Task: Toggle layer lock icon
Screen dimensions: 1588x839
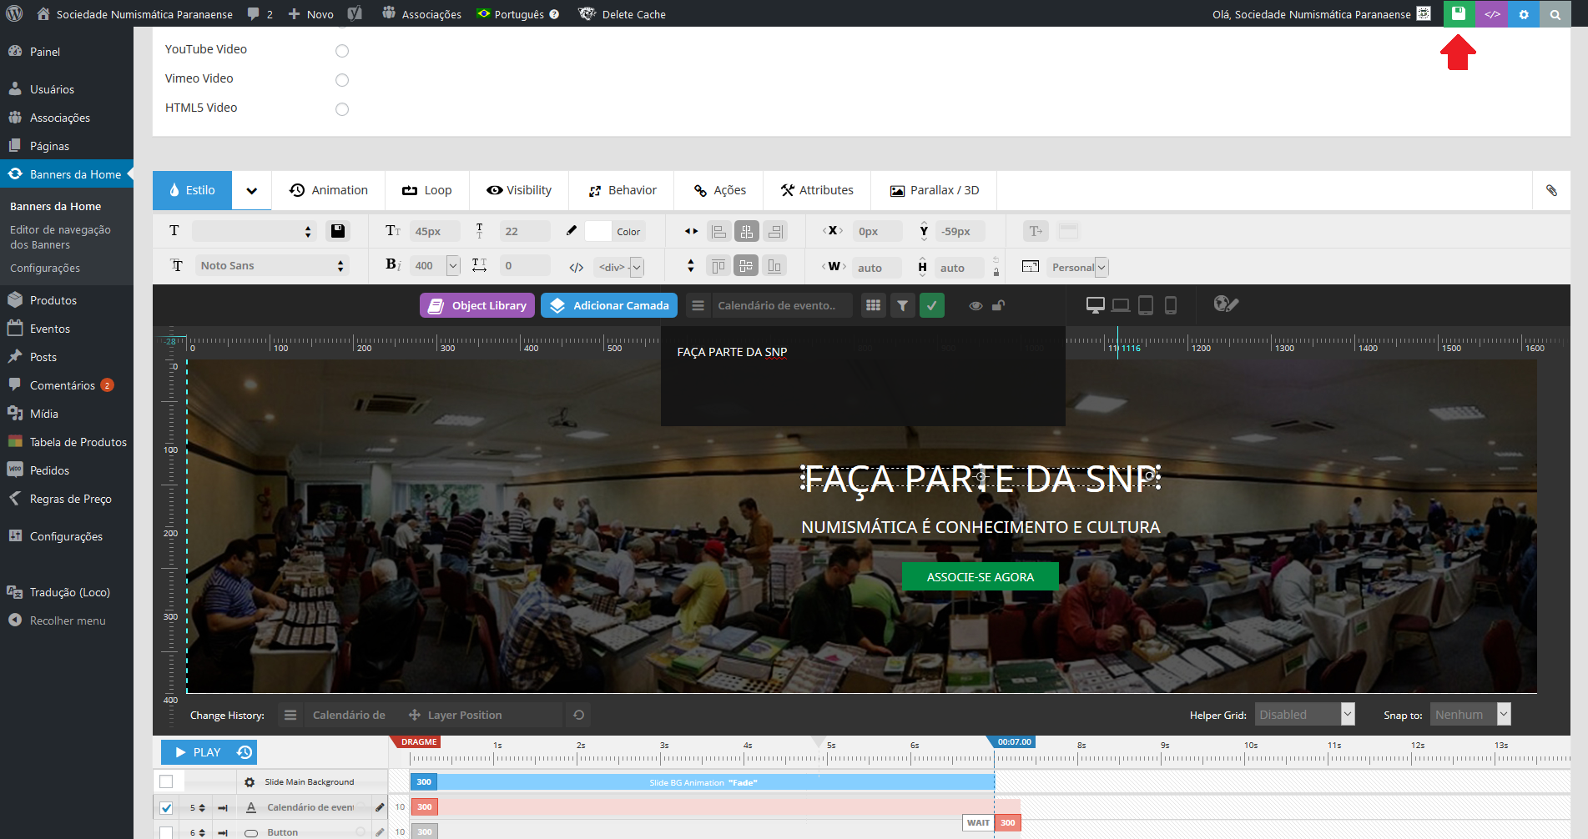Action: 998,305
